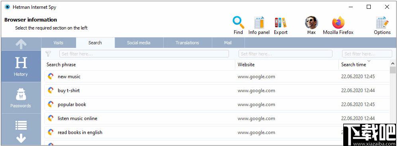
Task: Click the Website filter field
Action: point(286,54)
